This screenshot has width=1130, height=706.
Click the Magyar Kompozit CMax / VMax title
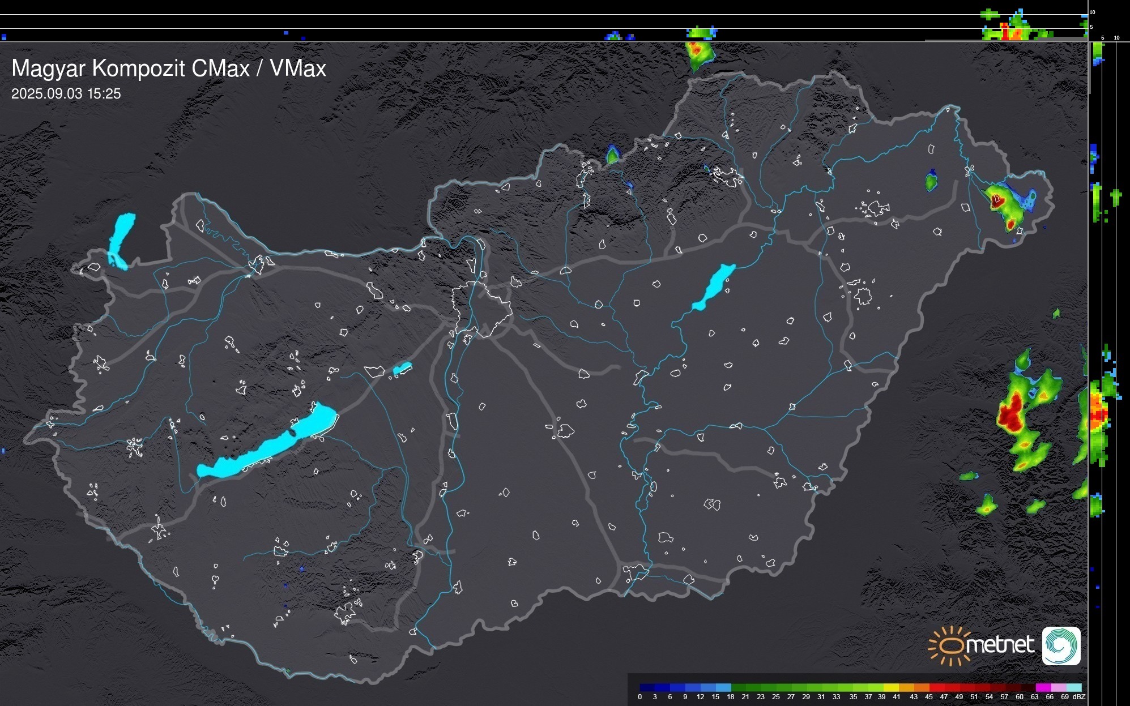tap(169, 69)
